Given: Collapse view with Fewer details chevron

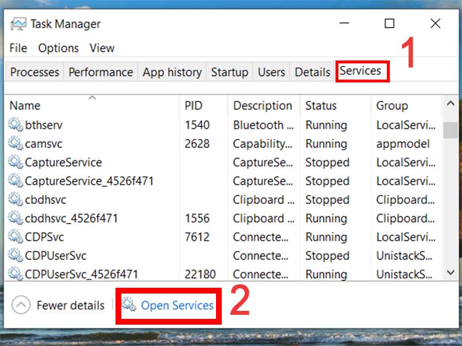Looking at the screenshot, I should tap(21, 305).
